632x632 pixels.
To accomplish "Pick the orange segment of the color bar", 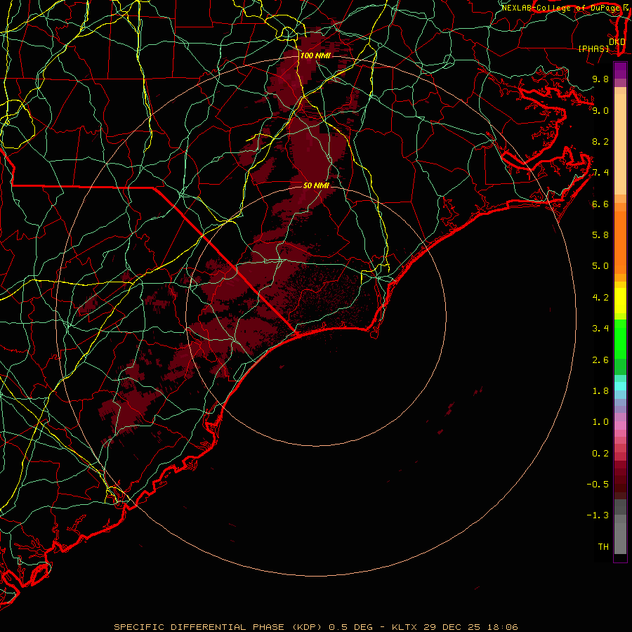I will coord(620,242).
